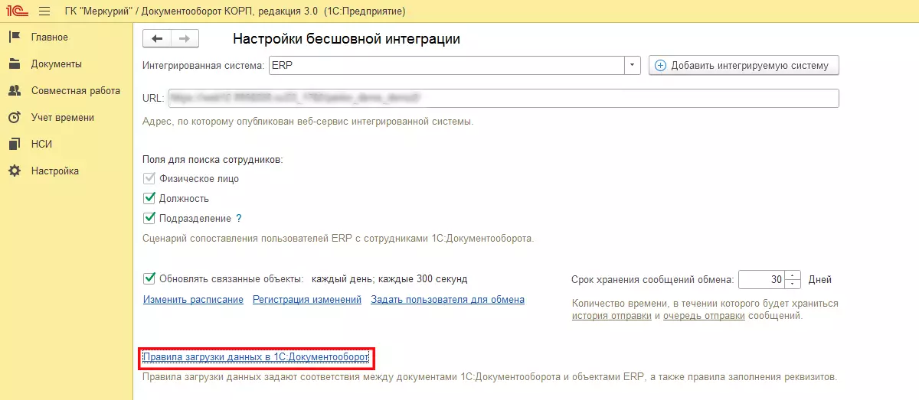This screenshot has height=400, width=919.
Task: Increase storage days with up arrow
Action: pyautogui.click(x=793, y=275)
